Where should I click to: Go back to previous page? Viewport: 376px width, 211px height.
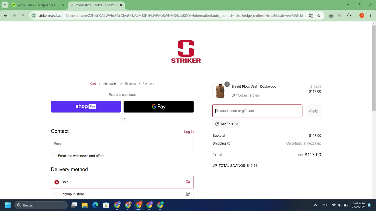point(6,15)
